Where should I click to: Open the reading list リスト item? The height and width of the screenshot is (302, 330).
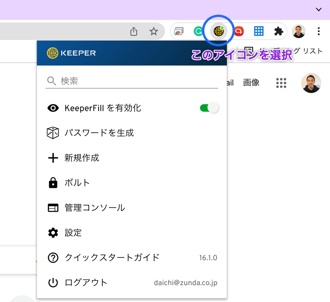[x=314, y=50]
